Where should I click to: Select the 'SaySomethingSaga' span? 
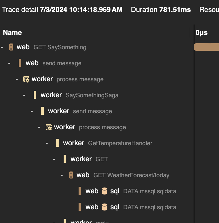[92, 95]
